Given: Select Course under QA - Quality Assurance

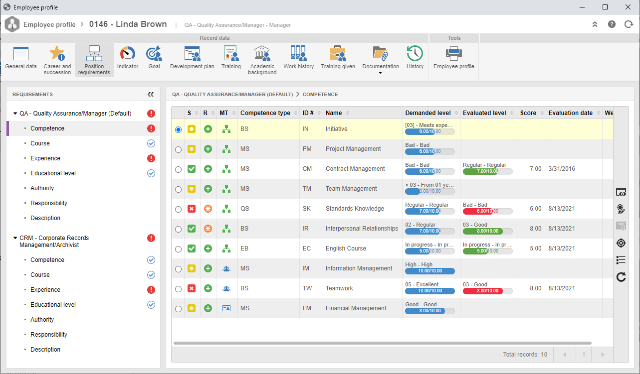Looking at the screenshot, I should (40, 143).
